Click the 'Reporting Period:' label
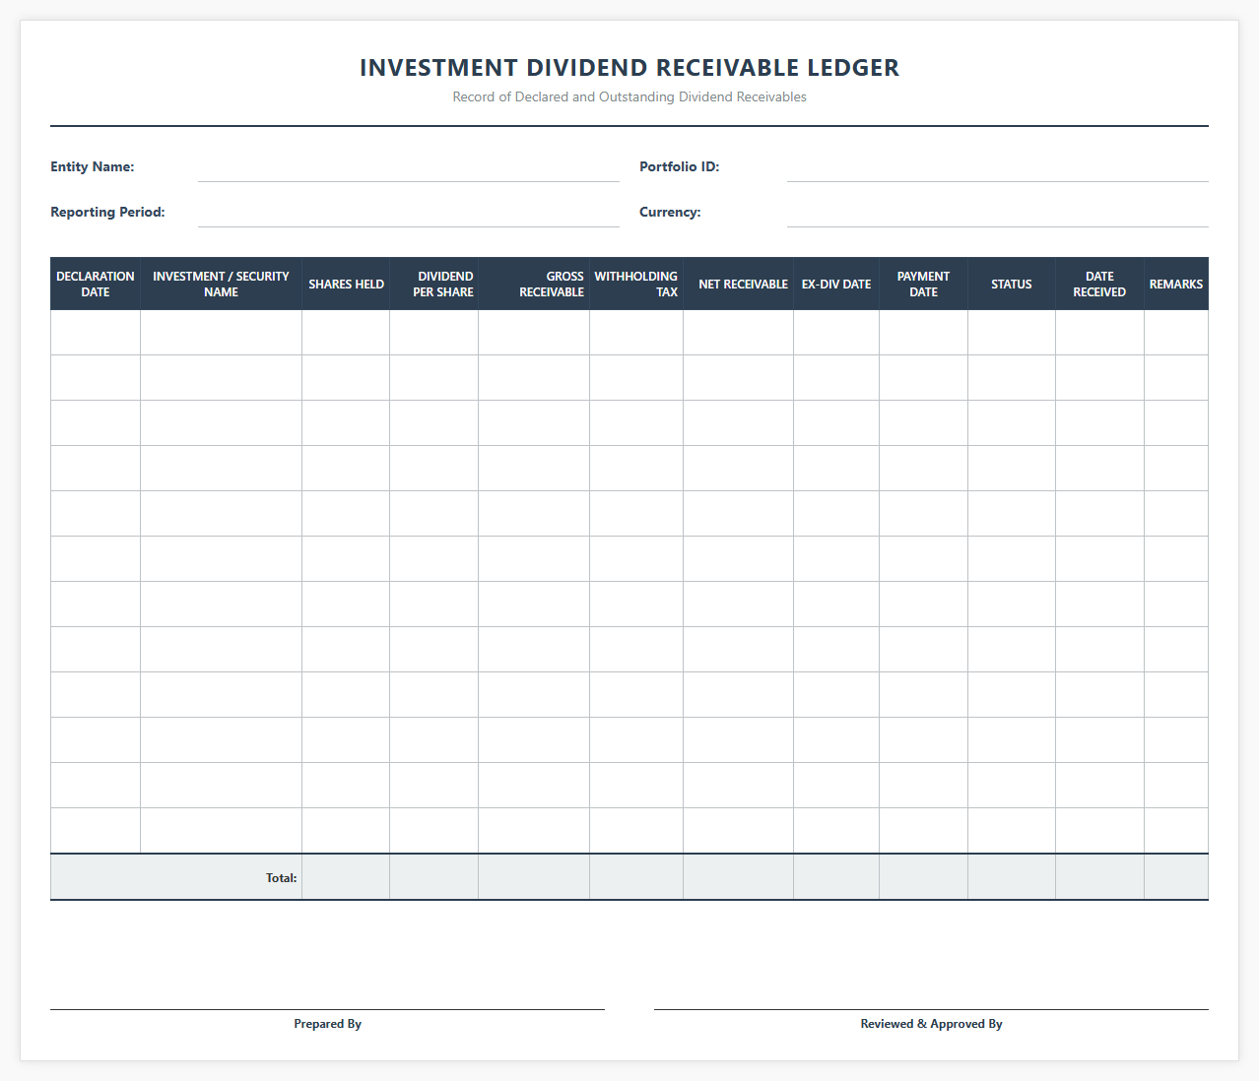Image resolution: width=1259 pixels, height=1081 pixels. point(107,212)
